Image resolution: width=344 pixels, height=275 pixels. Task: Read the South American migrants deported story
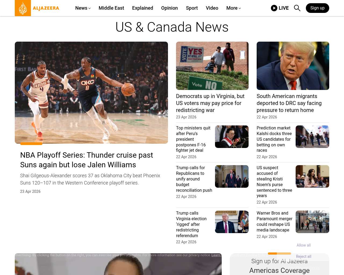(x=289, y=103)
